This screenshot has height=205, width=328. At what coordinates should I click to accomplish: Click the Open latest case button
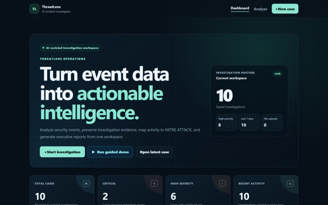[x=154, y=152]
